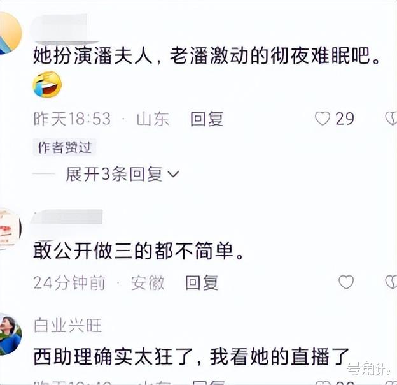The image size is (397, 385).
Task: Open second commenter's avatar beside 敢公开做三的
Action: coord(10,229)
